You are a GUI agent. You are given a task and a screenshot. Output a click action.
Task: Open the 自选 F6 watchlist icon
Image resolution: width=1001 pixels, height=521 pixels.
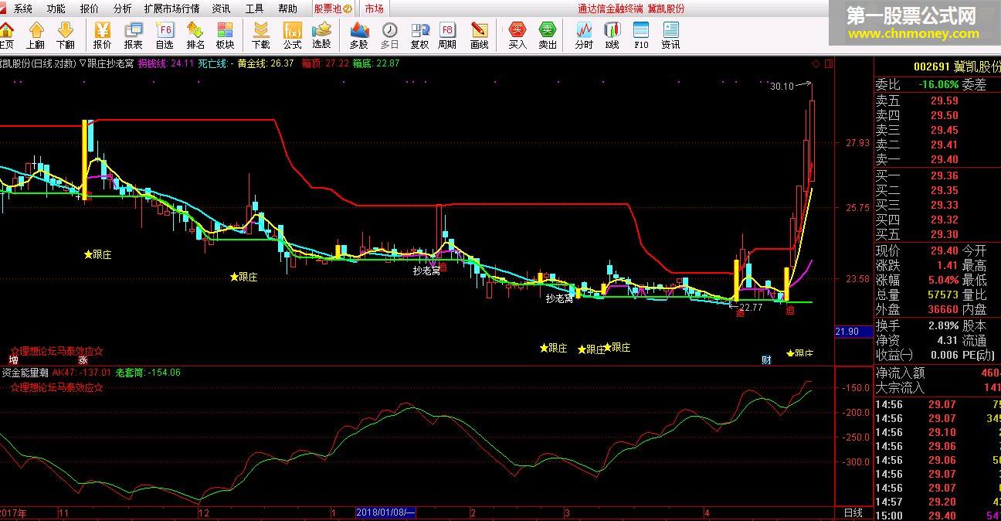[165, 35]
